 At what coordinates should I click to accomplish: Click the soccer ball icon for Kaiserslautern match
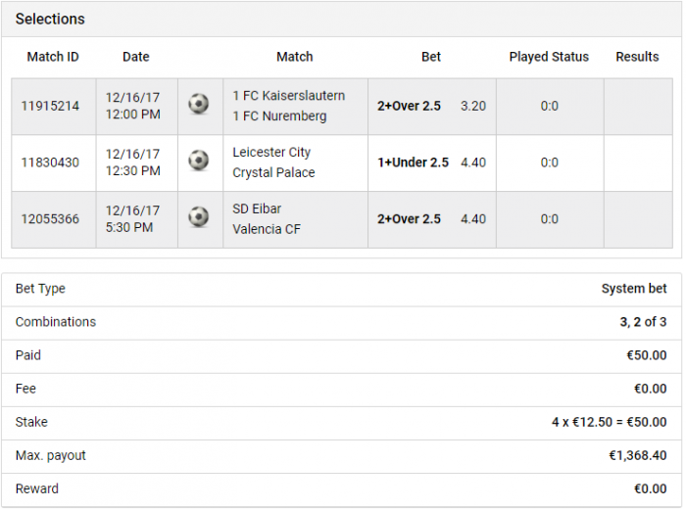(x=199, y=104)
